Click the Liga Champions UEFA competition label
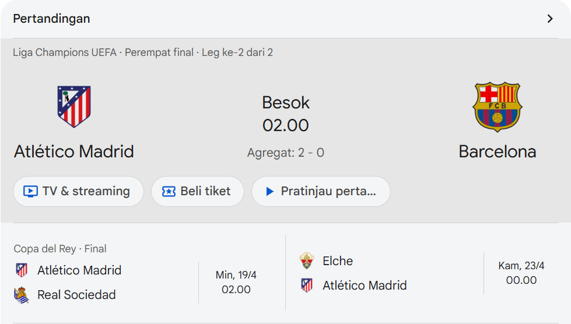 click(x=65, y=52)
